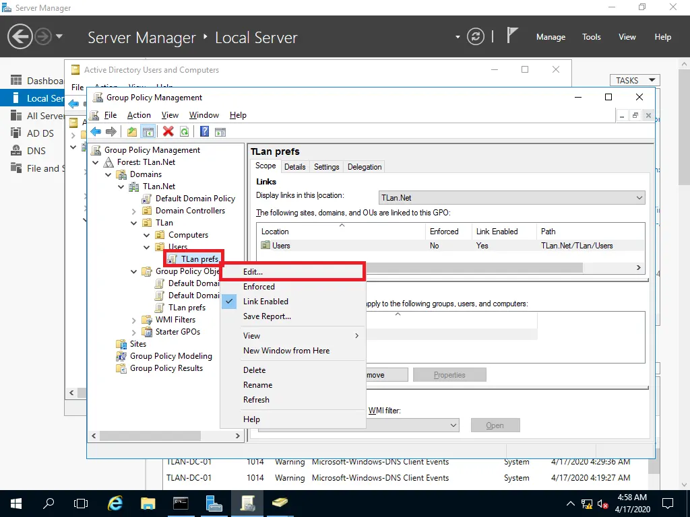Click the Back arrow in Group Policy Management toolbar
The image size is (690, 517).
click(x=96, y=131)
